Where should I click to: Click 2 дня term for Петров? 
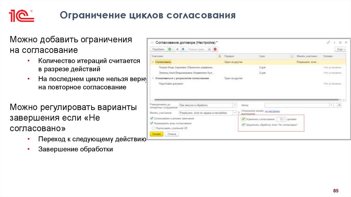pos(262,67)
